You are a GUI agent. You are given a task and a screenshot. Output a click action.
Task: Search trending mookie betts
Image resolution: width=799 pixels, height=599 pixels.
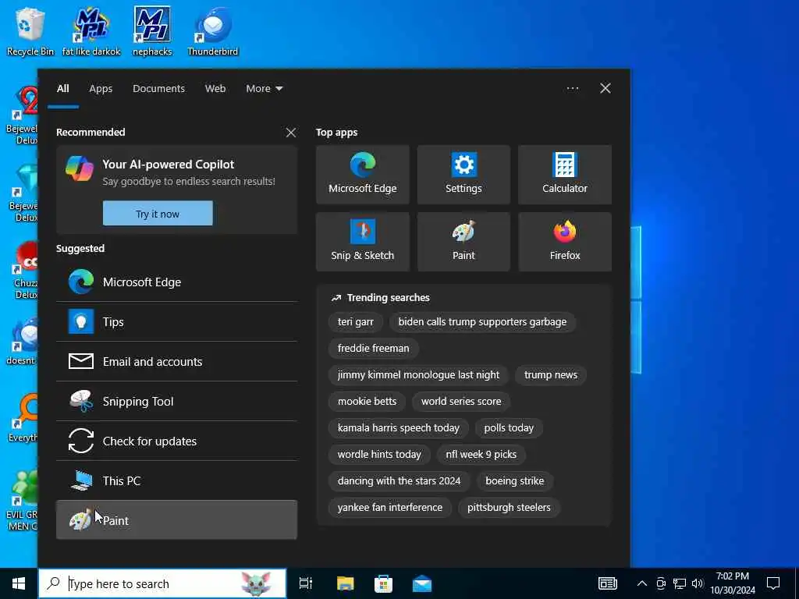(367, 402)
